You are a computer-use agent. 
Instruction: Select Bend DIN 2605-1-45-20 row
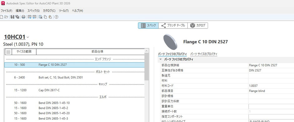coord(74,113)
